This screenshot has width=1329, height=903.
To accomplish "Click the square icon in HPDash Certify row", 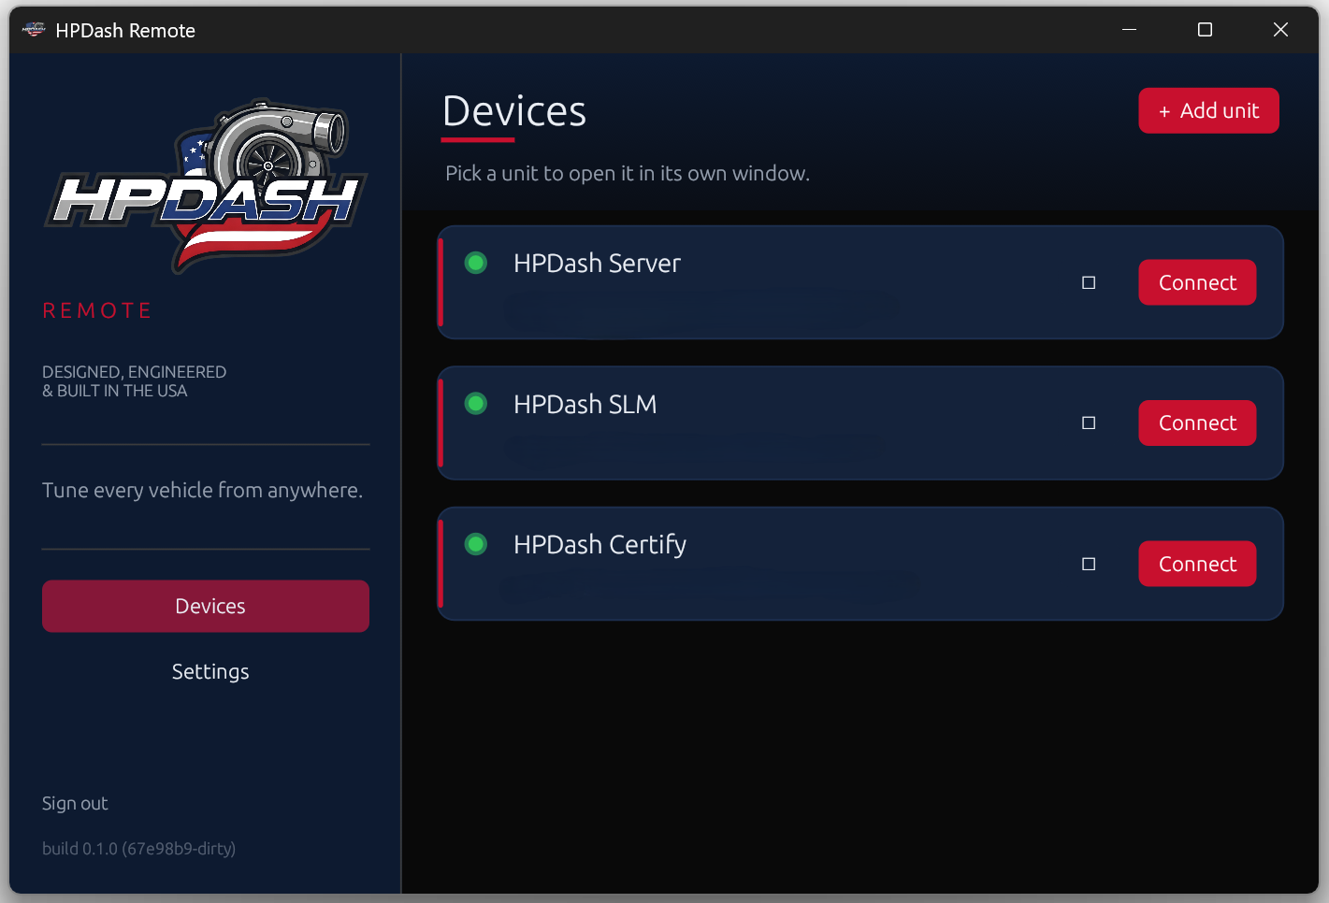I will [1089, 564].
